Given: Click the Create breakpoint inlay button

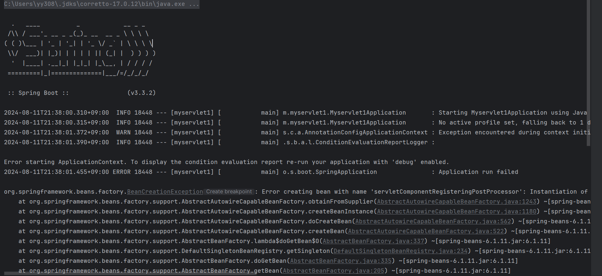Looking at the screenshot, I should pyautogui.click(x=229, y=192).
